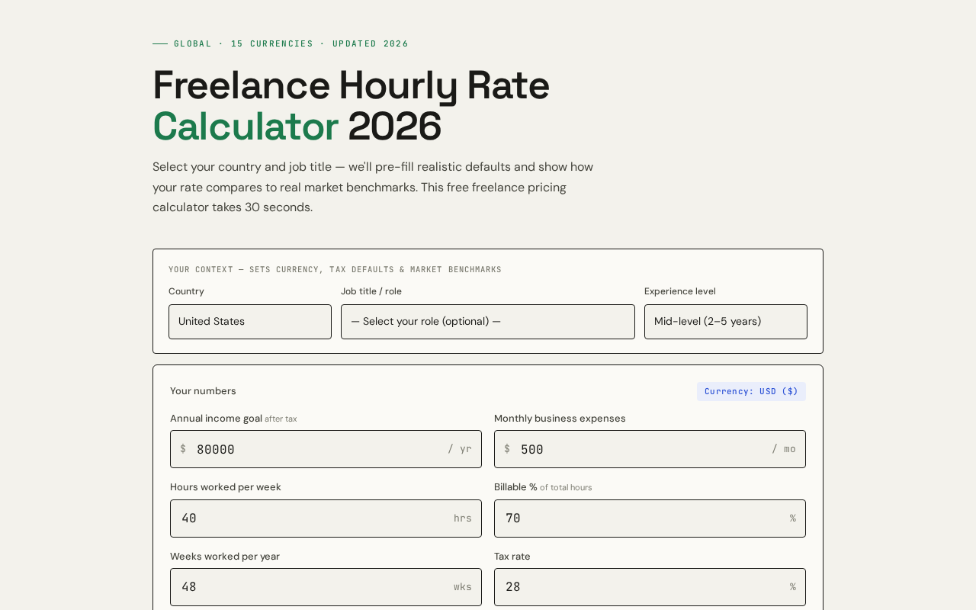Open the Country dropdown showing United States
Screen dimensions: 976x610
[250, 322]
